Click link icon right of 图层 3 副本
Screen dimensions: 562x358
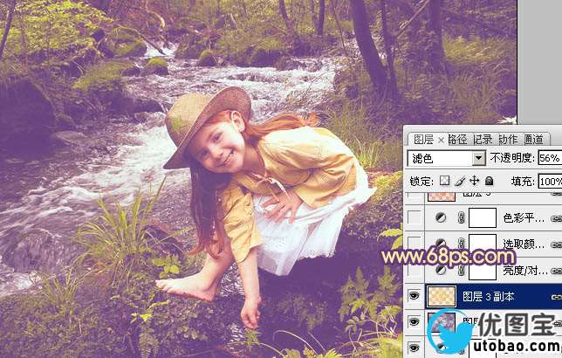(x=557, y=297)
